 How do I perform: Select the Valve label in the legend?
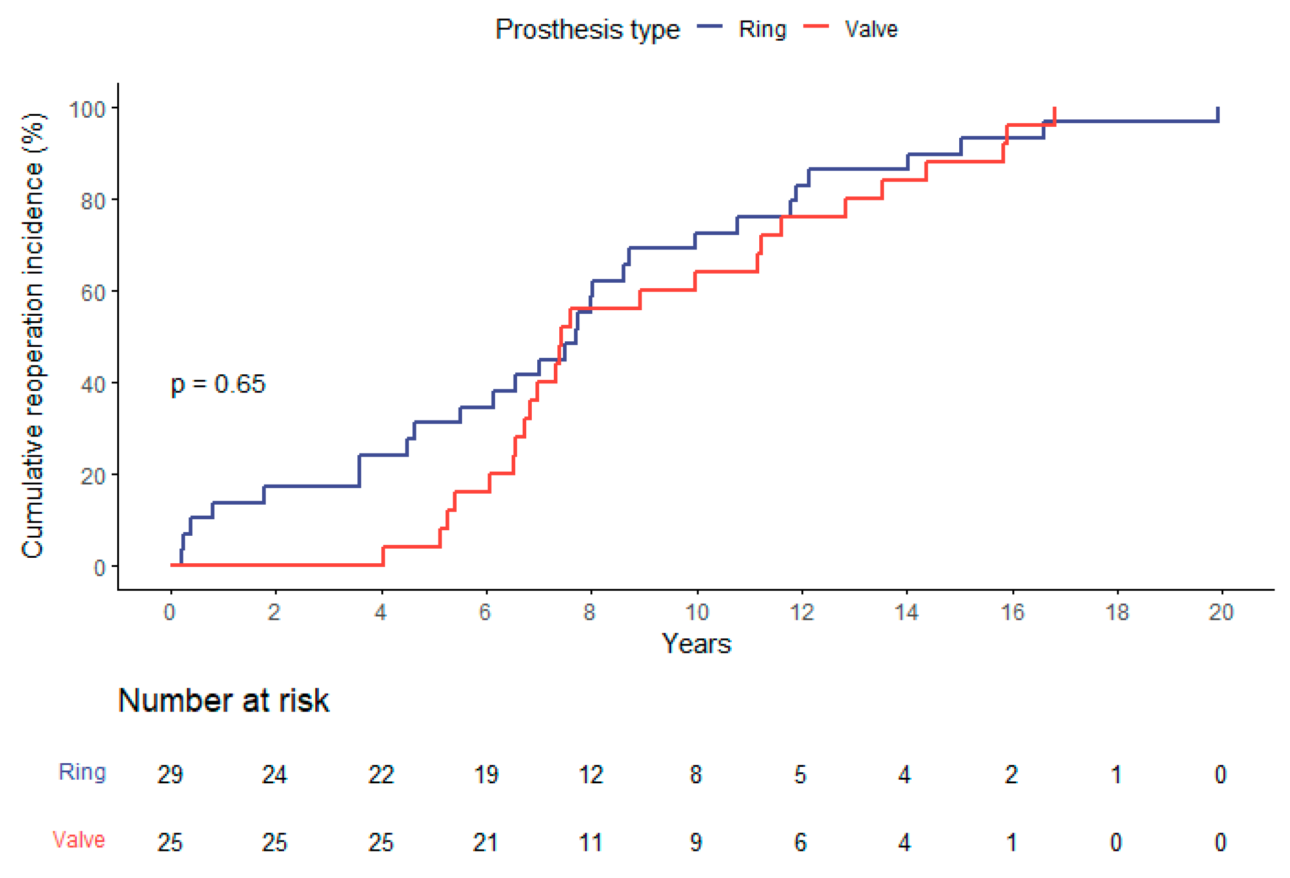pyautogui.click(x=871, y=30)
